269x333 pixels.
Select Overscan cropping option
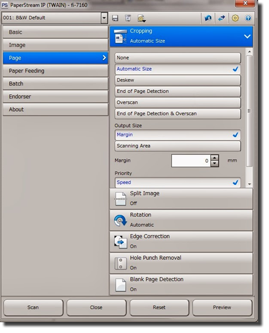click(x=178, y=102)
